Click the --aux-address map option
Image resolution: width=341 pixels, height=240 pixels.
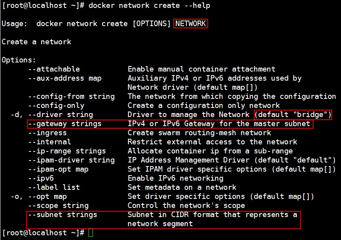click(x=65, y=78)
